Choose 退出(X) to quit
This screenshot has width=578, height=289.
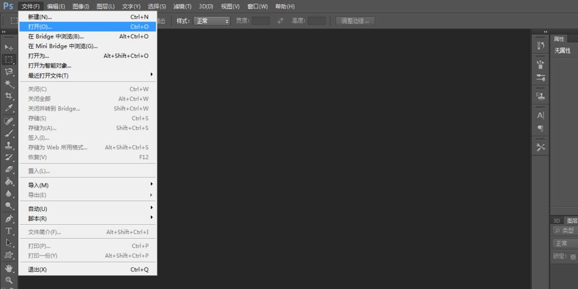88,269
